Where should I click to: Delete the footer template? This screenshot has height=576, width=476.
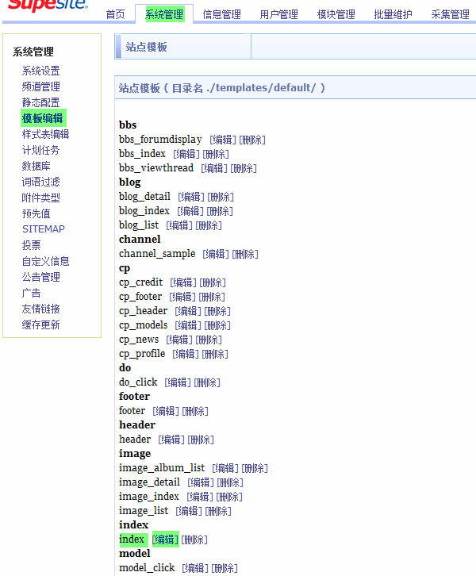coord(195,411)
